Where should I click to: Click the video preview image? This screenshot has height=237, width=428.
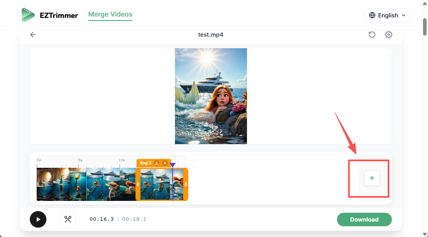pyautogui.click(x=211, y=96)
